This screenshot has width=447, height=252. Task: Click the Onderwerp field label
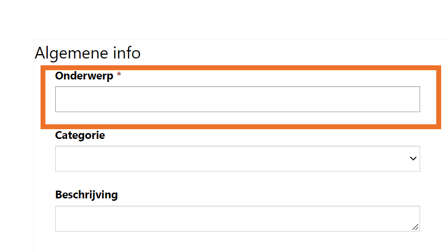click(x=84, y=76)
